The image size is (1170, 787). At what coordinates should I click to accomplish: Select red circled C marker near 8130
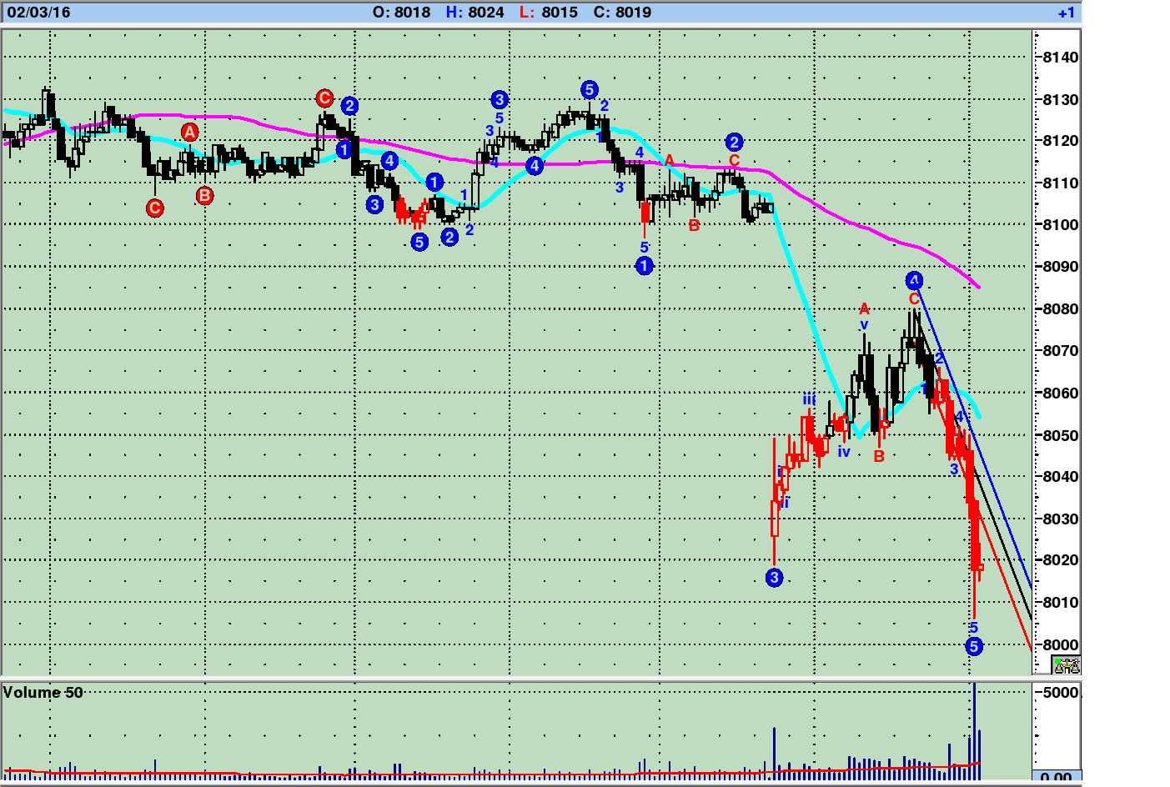324,98
